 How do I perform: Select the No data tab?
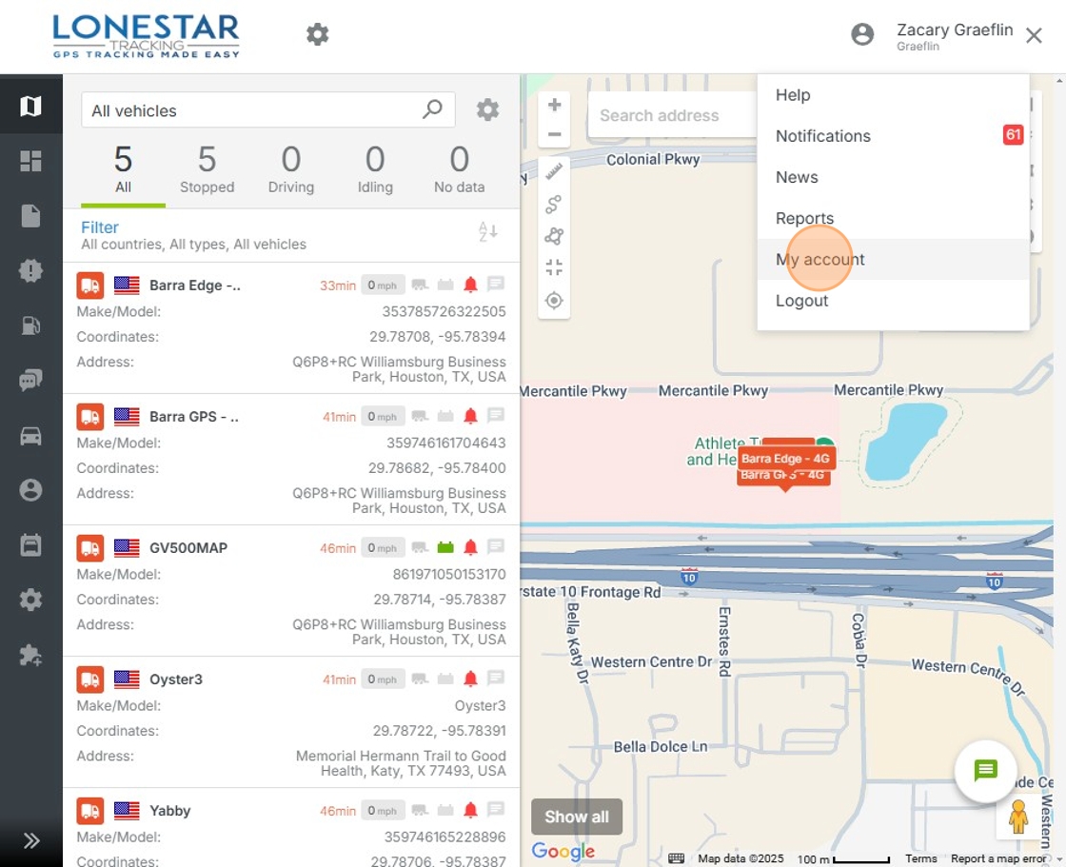point(460,170)
